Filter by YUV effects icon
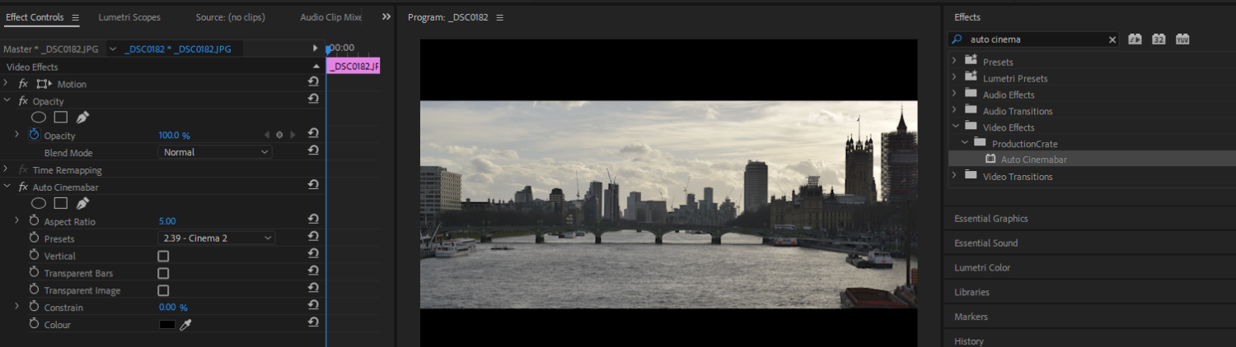Image resolution: width=1236 pixels, height=347 pixels. pyautogui.click(x=1182, y=39)
